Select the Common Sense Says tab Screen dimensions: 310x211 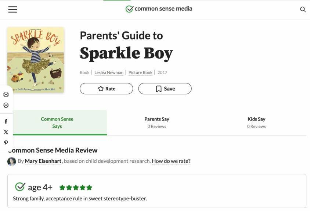click(57, 122)
